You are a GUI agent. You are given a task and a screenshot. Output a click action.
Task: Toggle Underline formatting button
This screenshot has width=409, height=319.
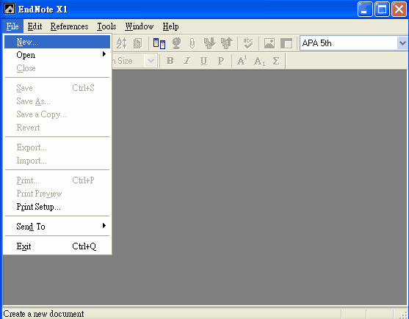[x=203, y=61]
